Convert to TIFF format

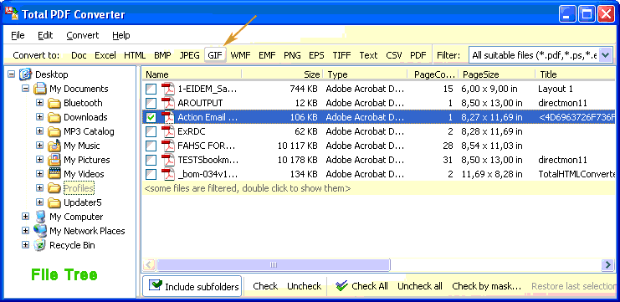(x=341, y=55)
